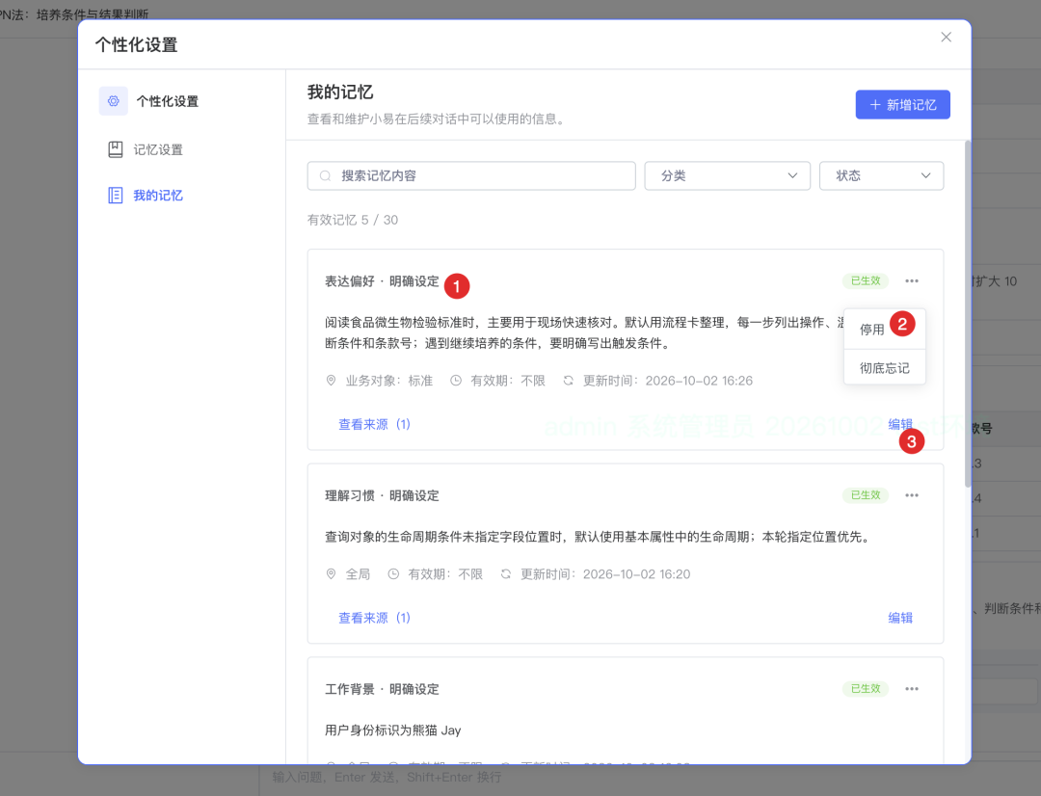Click the location pin icon beside 全局
Image resolution: width=1041 pixels, height=796 pixels.
(x=331, y=574)
